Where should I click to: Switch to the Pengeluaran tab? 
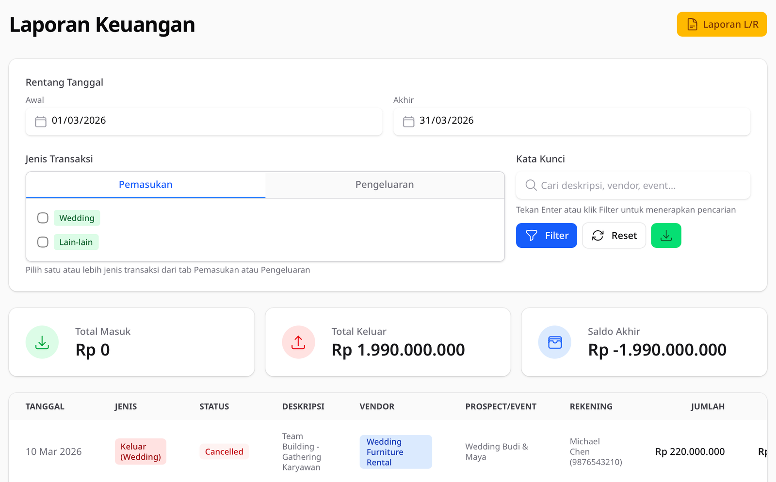click(x=385, y=185)
